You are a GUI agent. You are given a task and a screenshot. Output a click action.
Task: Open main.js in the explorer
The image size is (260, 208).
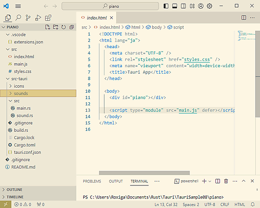(20, 64)
